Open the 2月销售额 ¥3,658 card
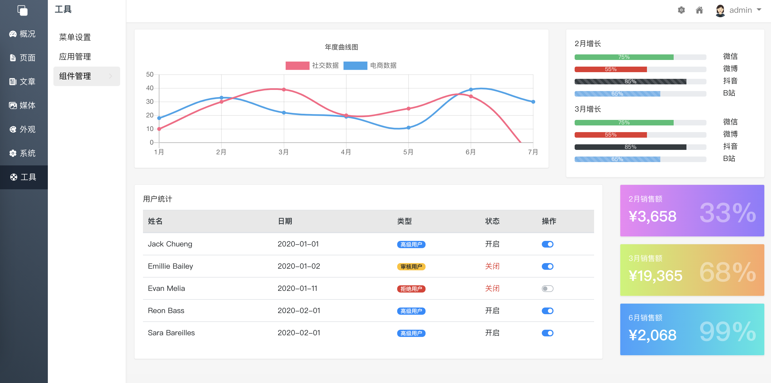Screen dimensions: 771x383 click(692, 211)
